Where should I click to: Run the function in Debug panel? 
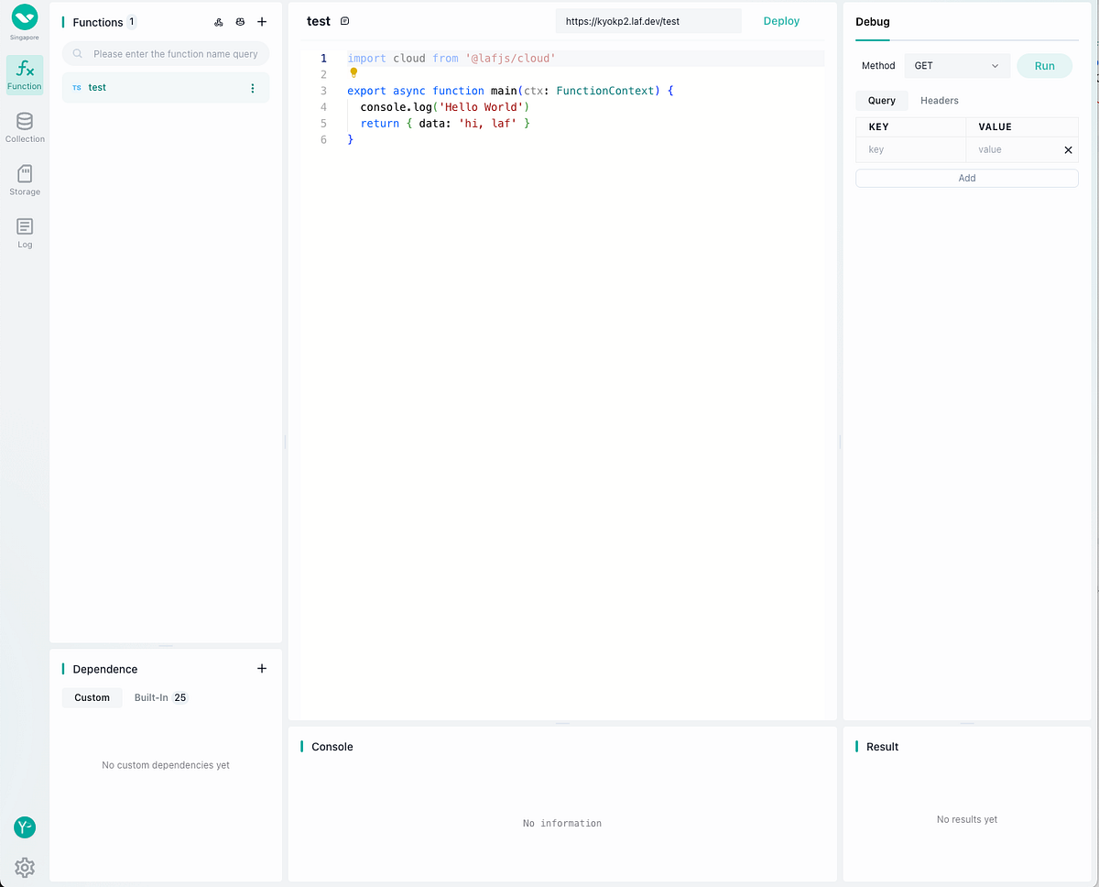[x=1044, y=65]
